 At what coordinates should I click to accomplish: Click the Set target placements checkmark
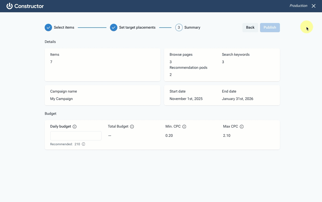pos(114,27)
